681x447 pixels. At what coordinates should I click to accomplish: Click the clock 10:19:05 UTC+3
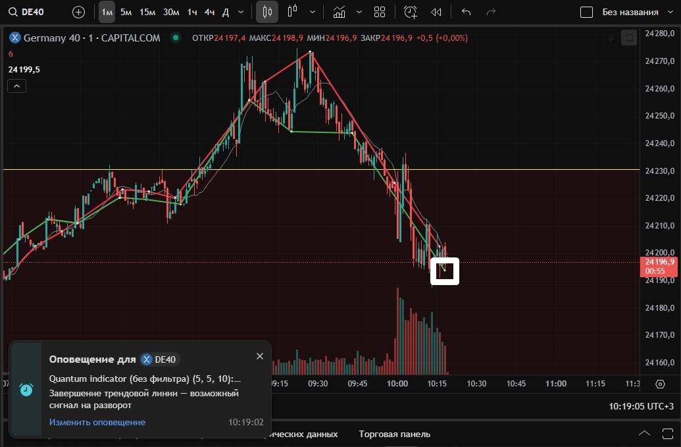[x=641, y=406]
